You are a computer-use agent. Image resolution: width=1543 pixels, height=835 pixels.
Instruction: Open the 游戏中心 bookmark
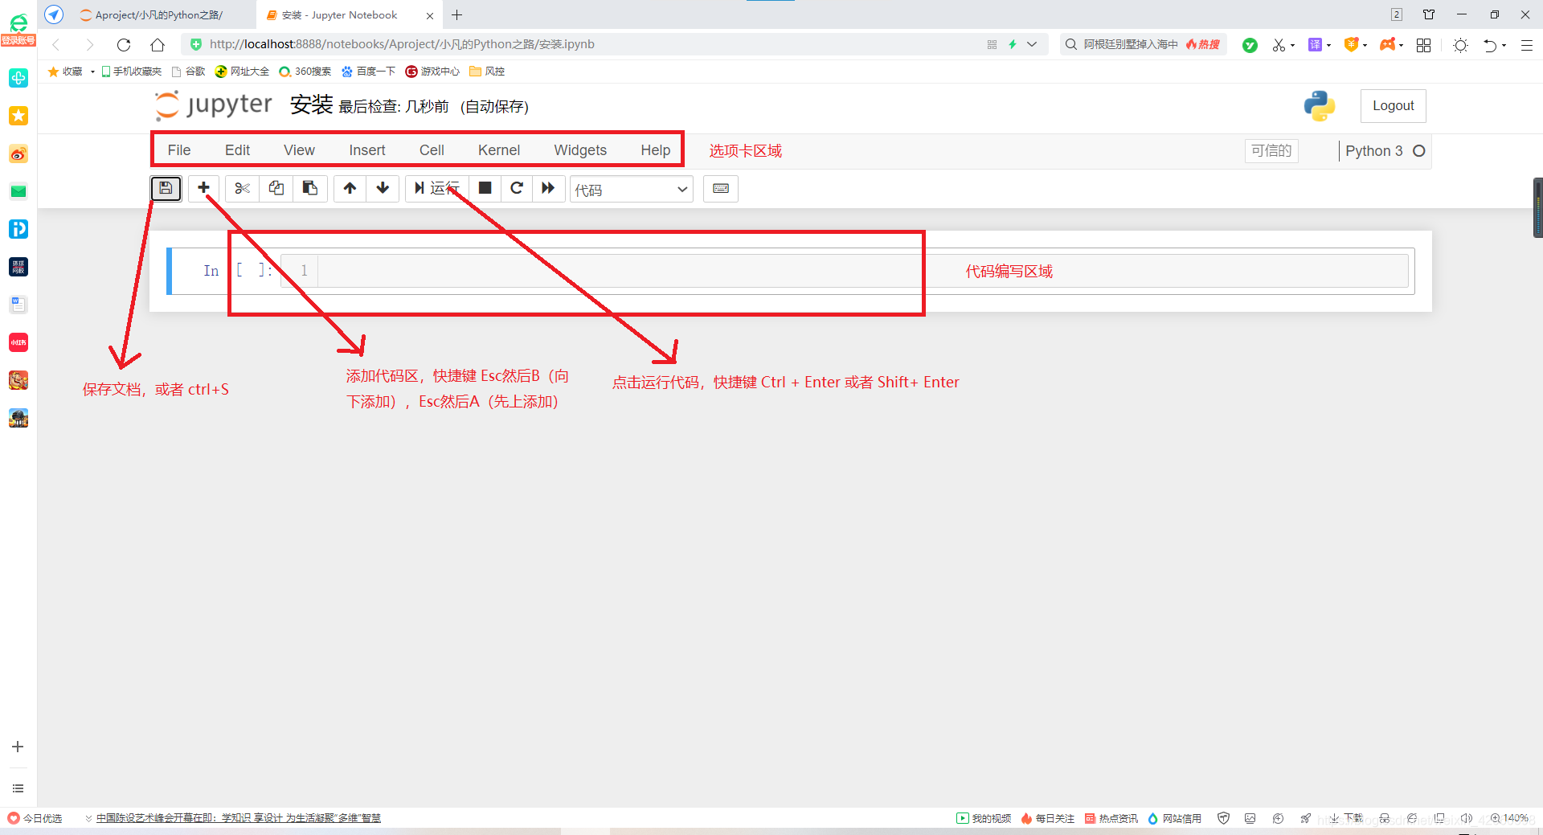coord(433,72)
